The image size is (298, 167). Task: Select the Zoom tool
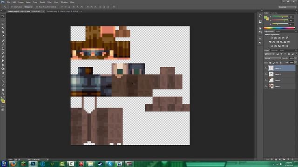pyautogui.click(x=3, y=94)
